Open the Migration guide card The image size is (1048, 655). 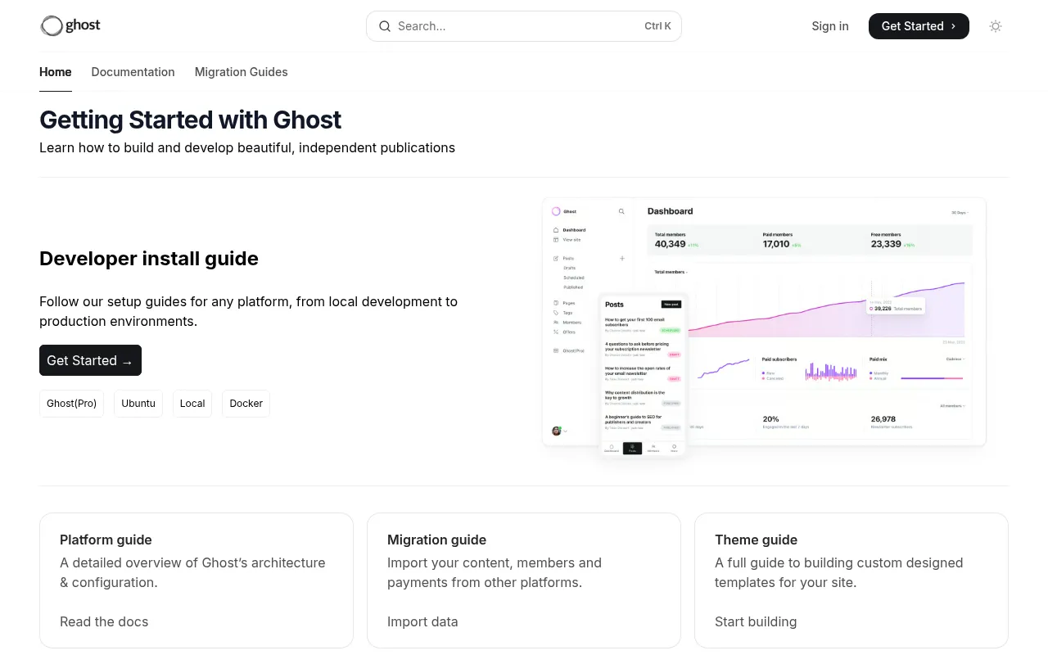tap(524, 580)
